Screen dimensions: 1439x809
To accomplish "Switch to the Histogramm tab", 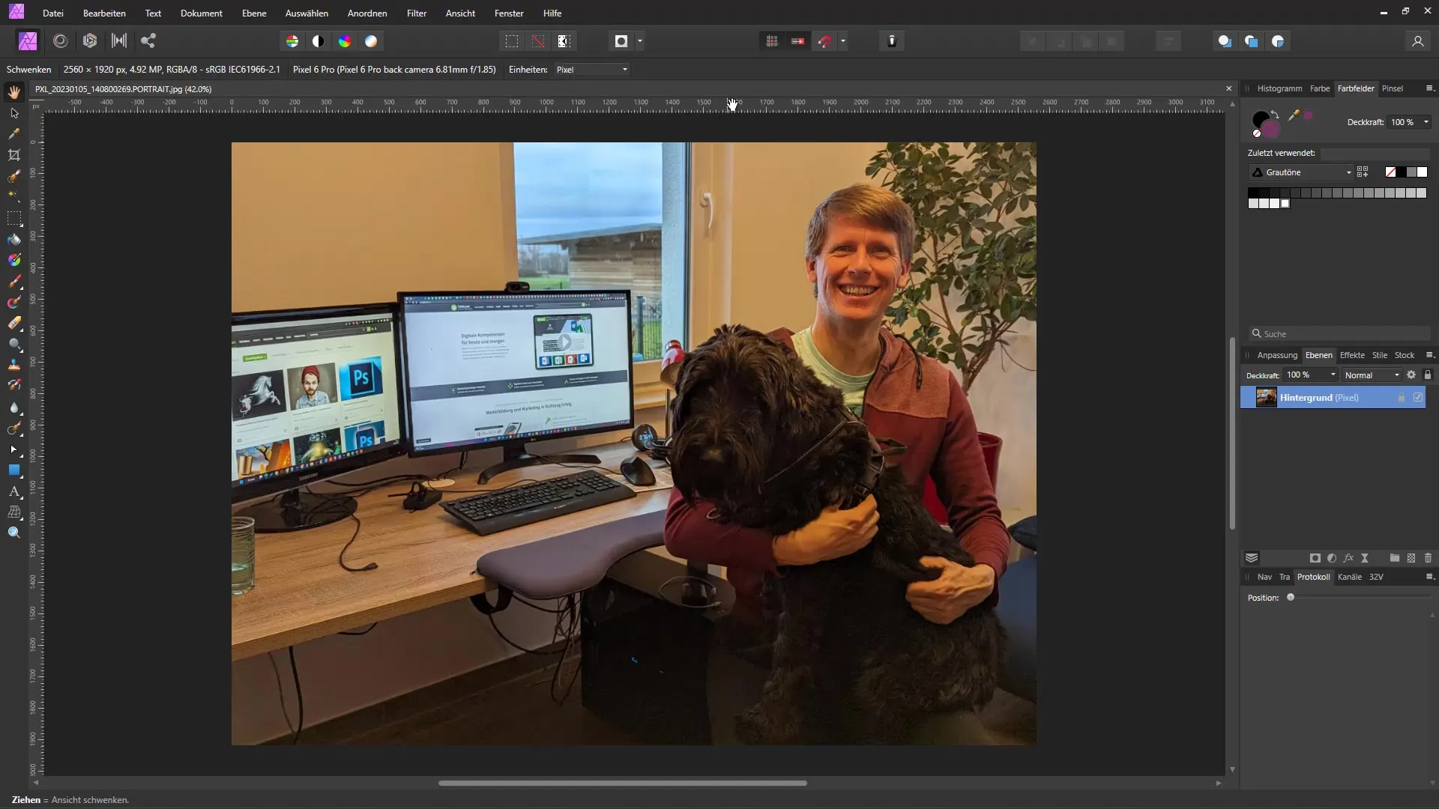I will [x=1279, y=88].
